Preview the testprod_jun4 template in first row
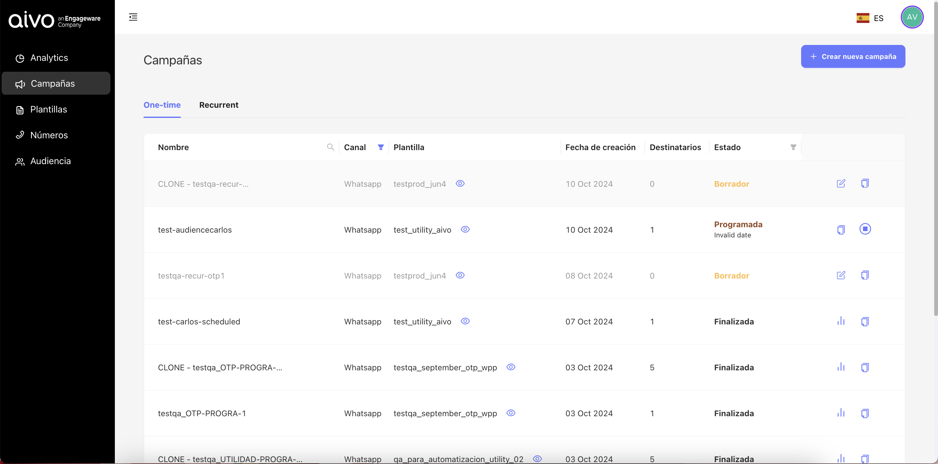This screenshot has height=464, width=938. (460, 184)
